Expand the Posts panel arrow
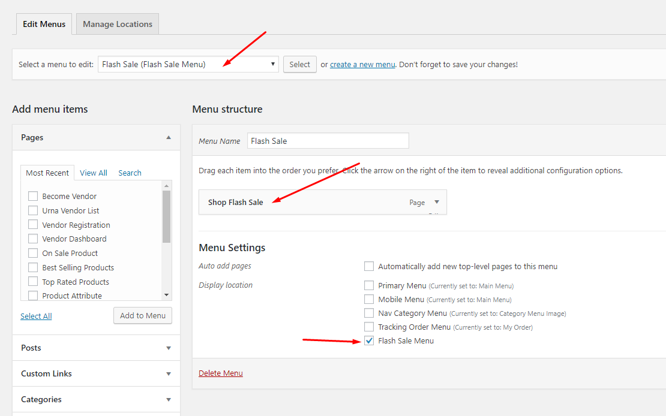The height and width of the screenshot is (416, 666). tap(169, 348)
